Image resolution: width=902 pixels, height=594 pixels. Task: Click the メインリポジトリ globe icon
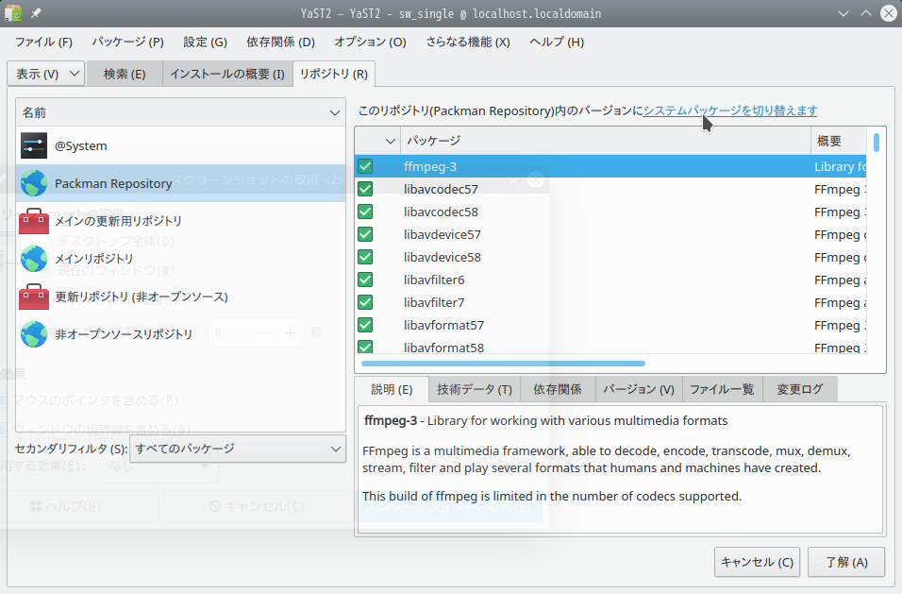tap(34, 259)
